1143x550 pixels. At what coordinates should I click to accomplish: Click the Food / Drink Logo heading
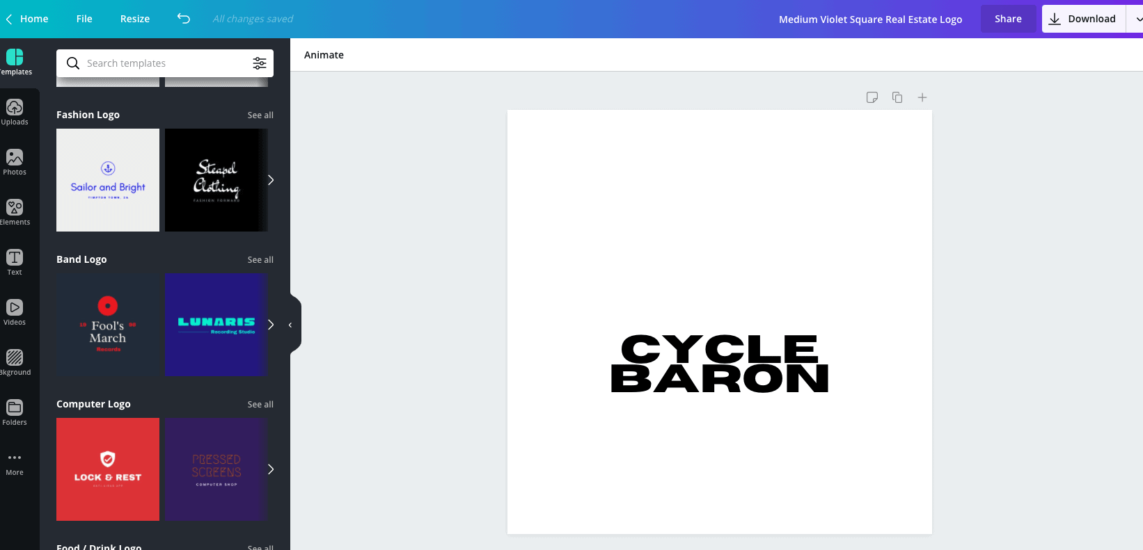99,547
